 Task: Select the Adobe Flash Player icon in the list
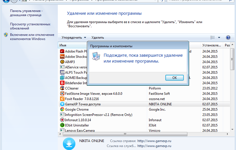tap(62, 51)
